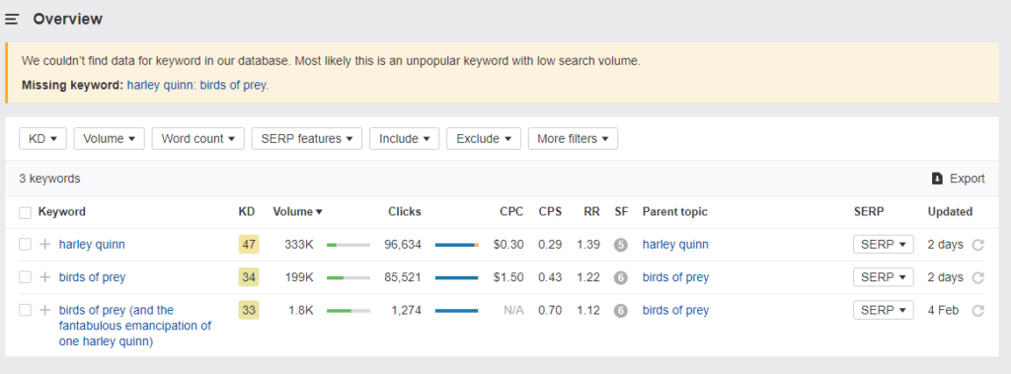Image resolution: width=1011 pixels, height=374 pixels.
Task: Open SERP dropdown for 199K birds of prey row
Action: pos(884,277)
